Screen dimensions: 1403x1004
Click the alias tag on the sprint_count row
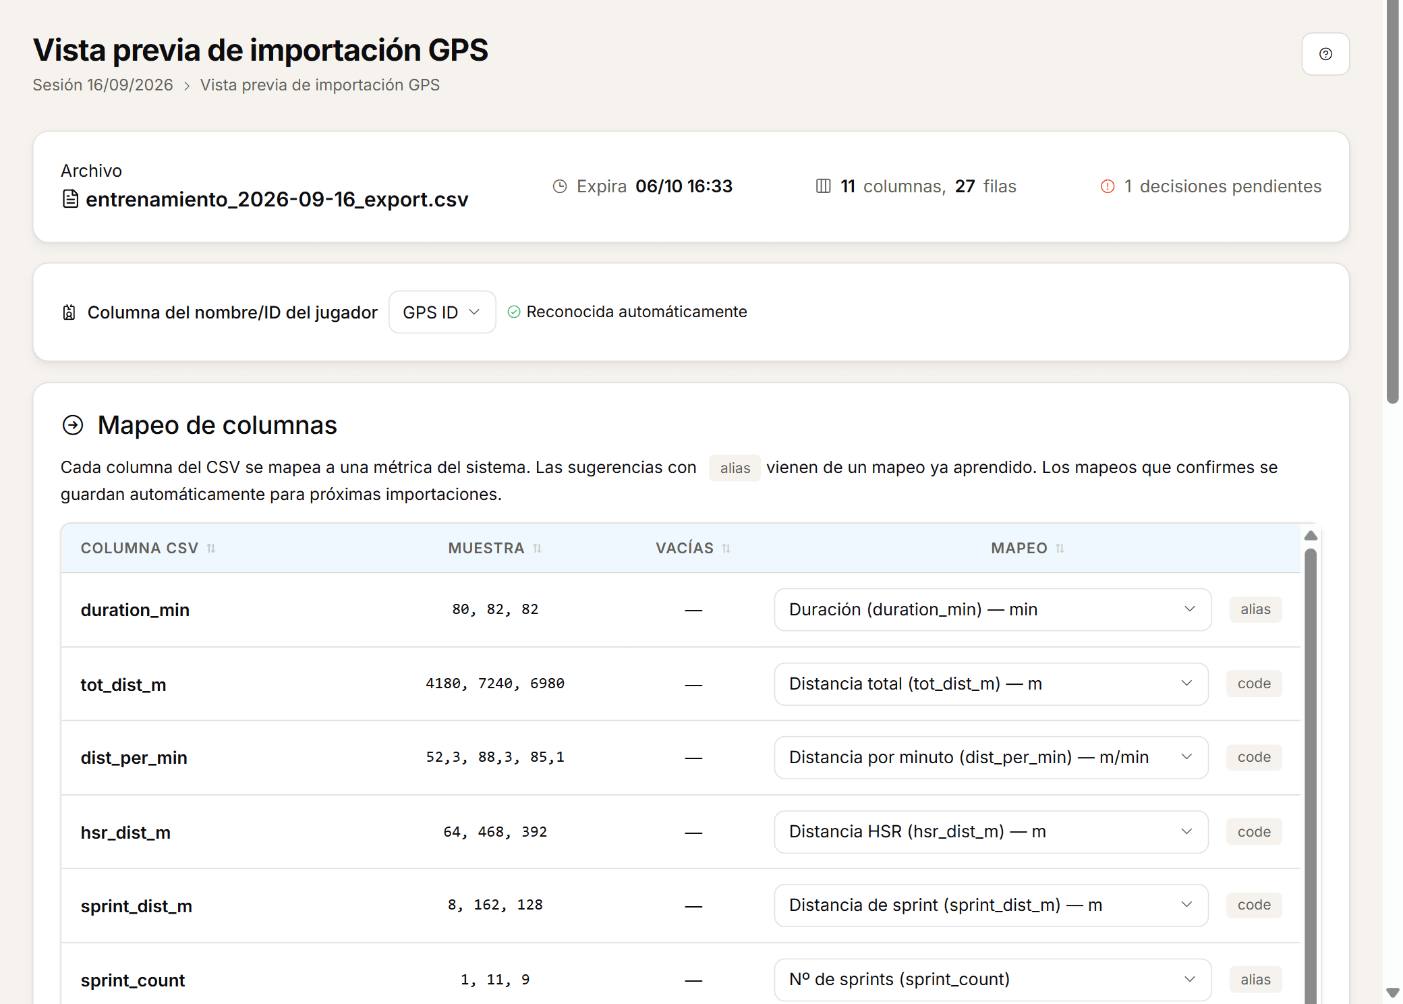1255,980
